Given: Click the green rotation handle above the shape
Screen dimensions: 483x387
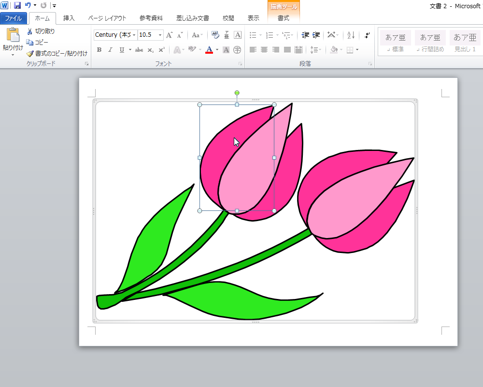Looking at the screenshot, I should tap(237, 93).
